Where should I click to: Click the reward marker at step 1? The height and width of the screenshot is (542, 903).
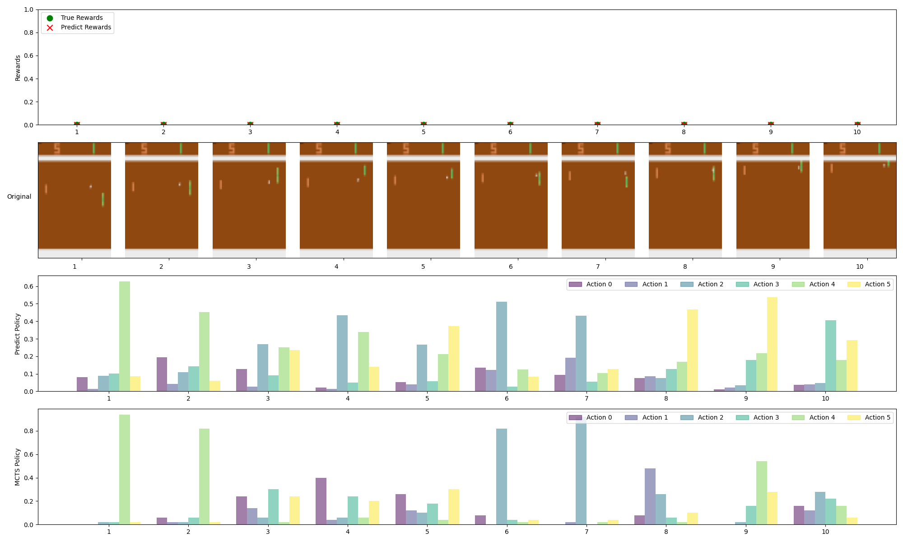point(77,124)
